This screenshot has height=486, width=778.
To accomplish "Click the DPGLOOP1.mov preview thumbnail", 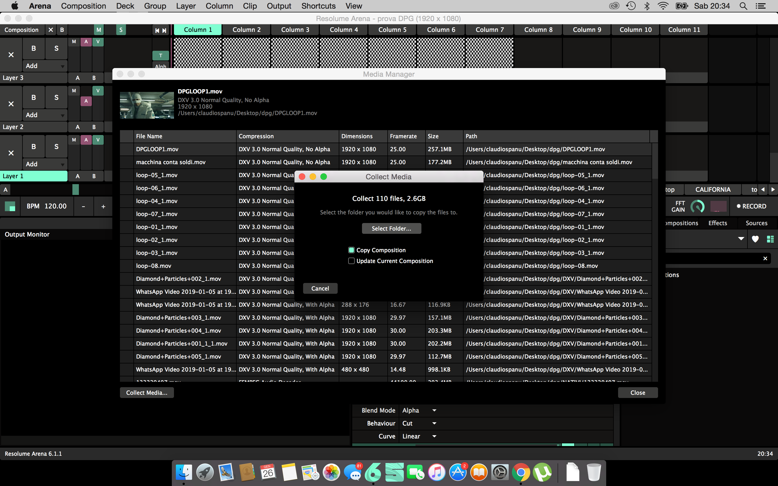I will 147,105.
